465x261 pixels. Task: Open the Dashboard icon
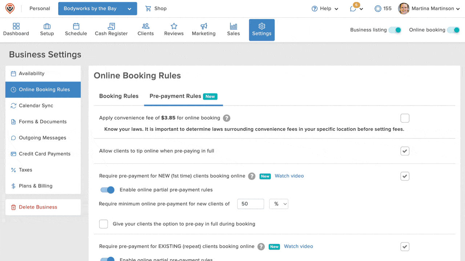[x=16, y=26]
